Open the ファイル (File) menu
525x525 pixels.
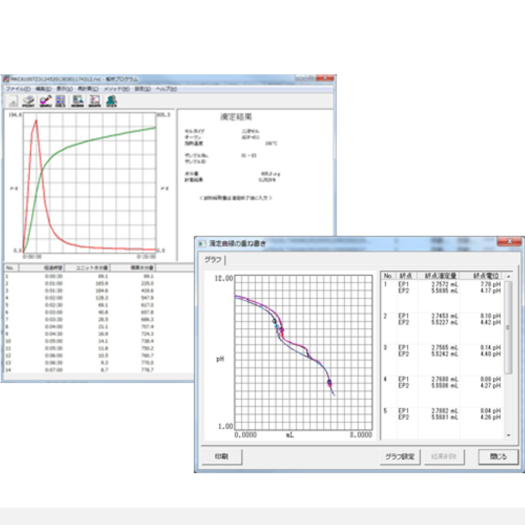pos(17,90)
